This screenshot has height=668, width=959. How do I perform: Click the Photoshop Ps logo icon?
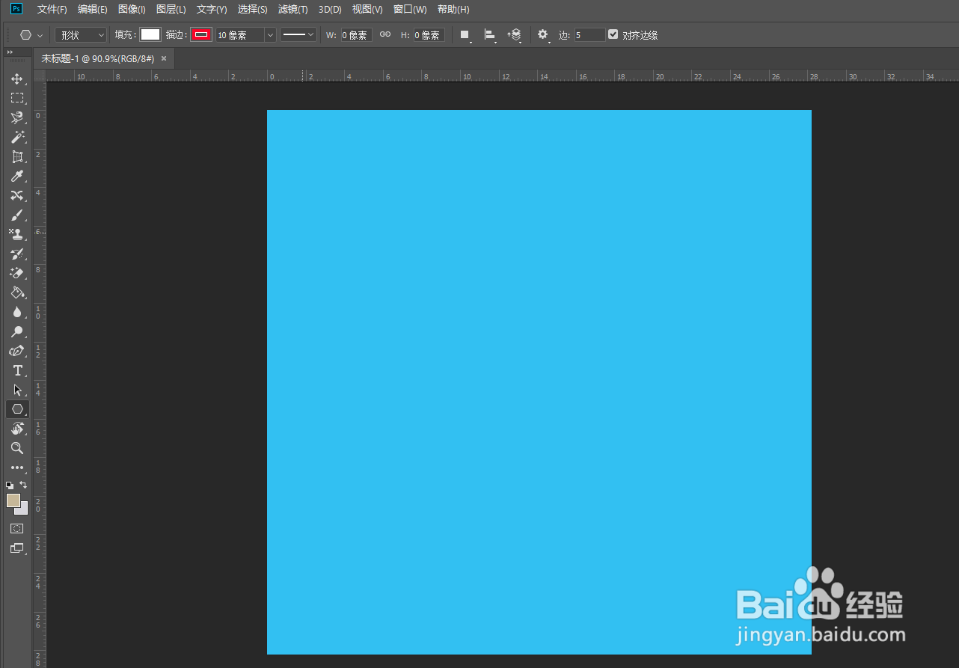click(x=16, y=9)
